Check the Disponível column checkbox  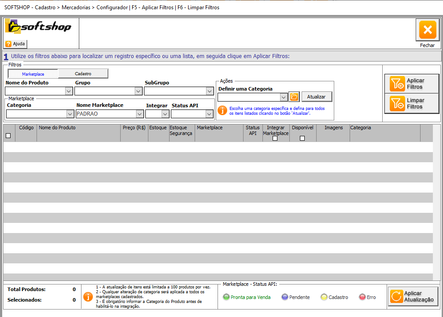click(x=302, y=138)
